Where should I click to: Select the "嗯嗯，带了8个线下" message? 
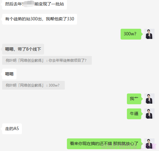23,49
